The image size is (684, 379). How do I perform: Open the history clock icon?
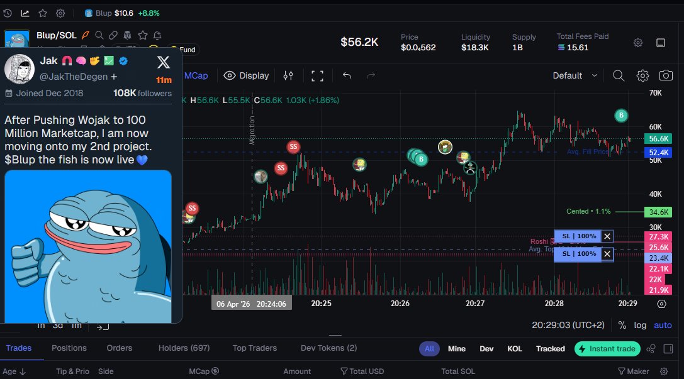tap(8, 13)
